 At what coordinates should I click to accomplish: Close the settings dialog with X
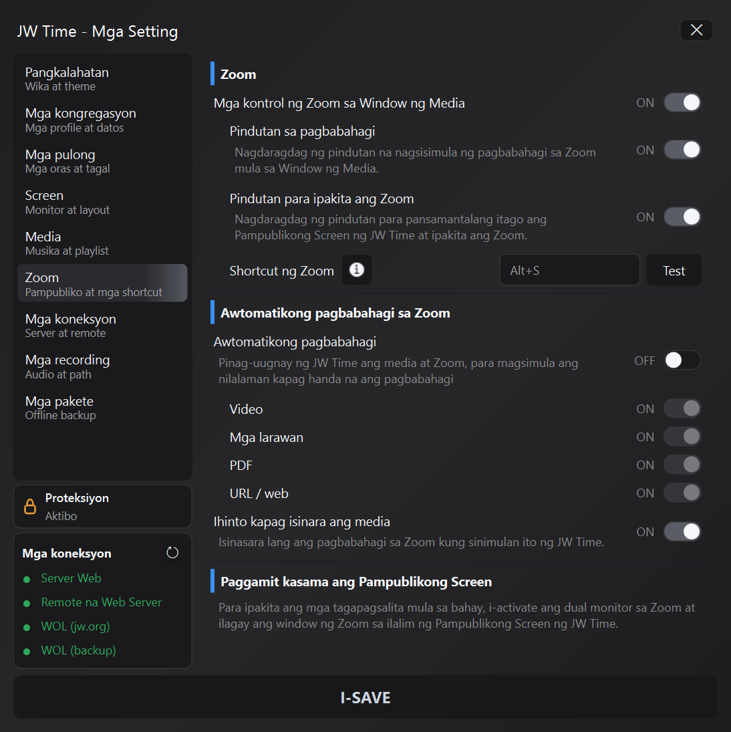click(x=696, y=30)
